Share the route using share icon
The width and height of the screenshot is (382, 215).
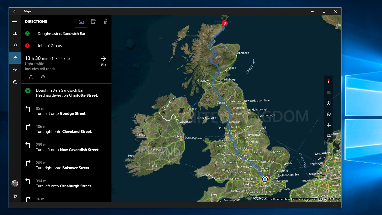pos(43,77)
